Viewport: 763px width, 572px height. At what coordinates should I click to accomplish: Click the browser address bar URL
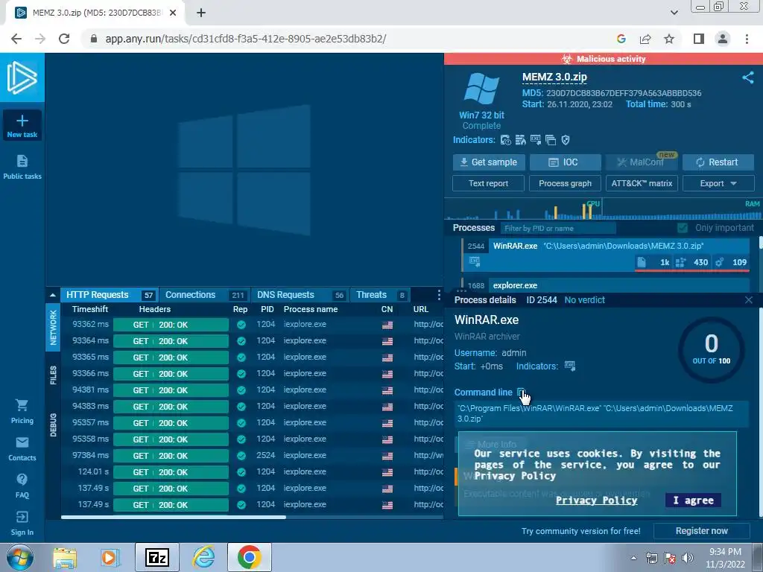246,39
